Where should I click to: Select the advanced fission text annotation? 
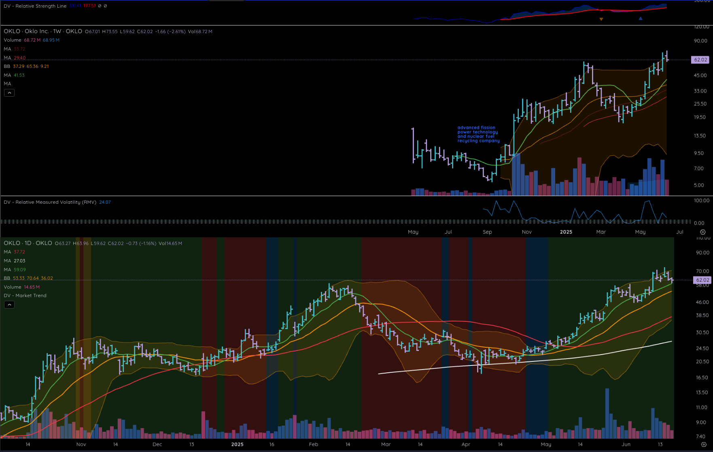[x=478, y=134]
